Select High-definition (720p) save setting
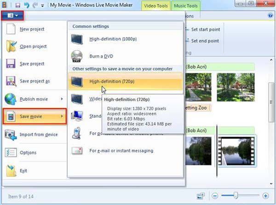 pyautogui.click(x=125, y=82)
